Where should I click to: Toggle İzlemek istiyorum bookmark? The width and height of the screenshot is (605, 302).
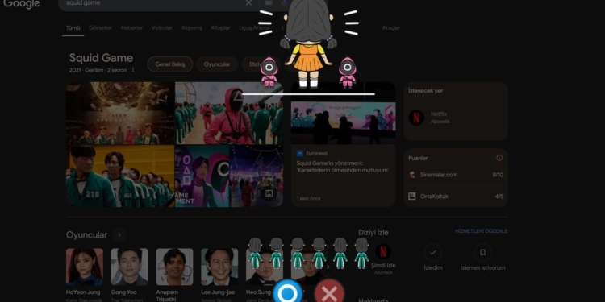[x=482, y=258]
